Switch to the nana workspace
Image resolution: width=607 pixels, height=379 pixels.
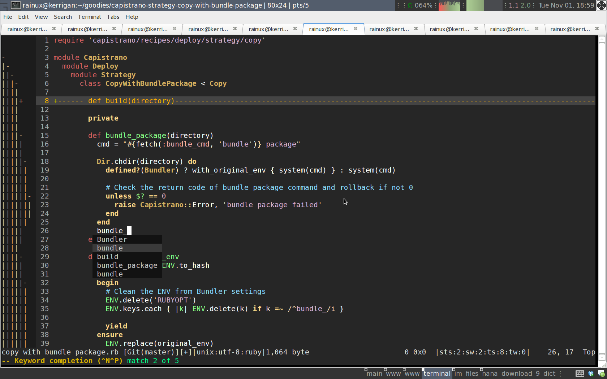coord(490,374)
